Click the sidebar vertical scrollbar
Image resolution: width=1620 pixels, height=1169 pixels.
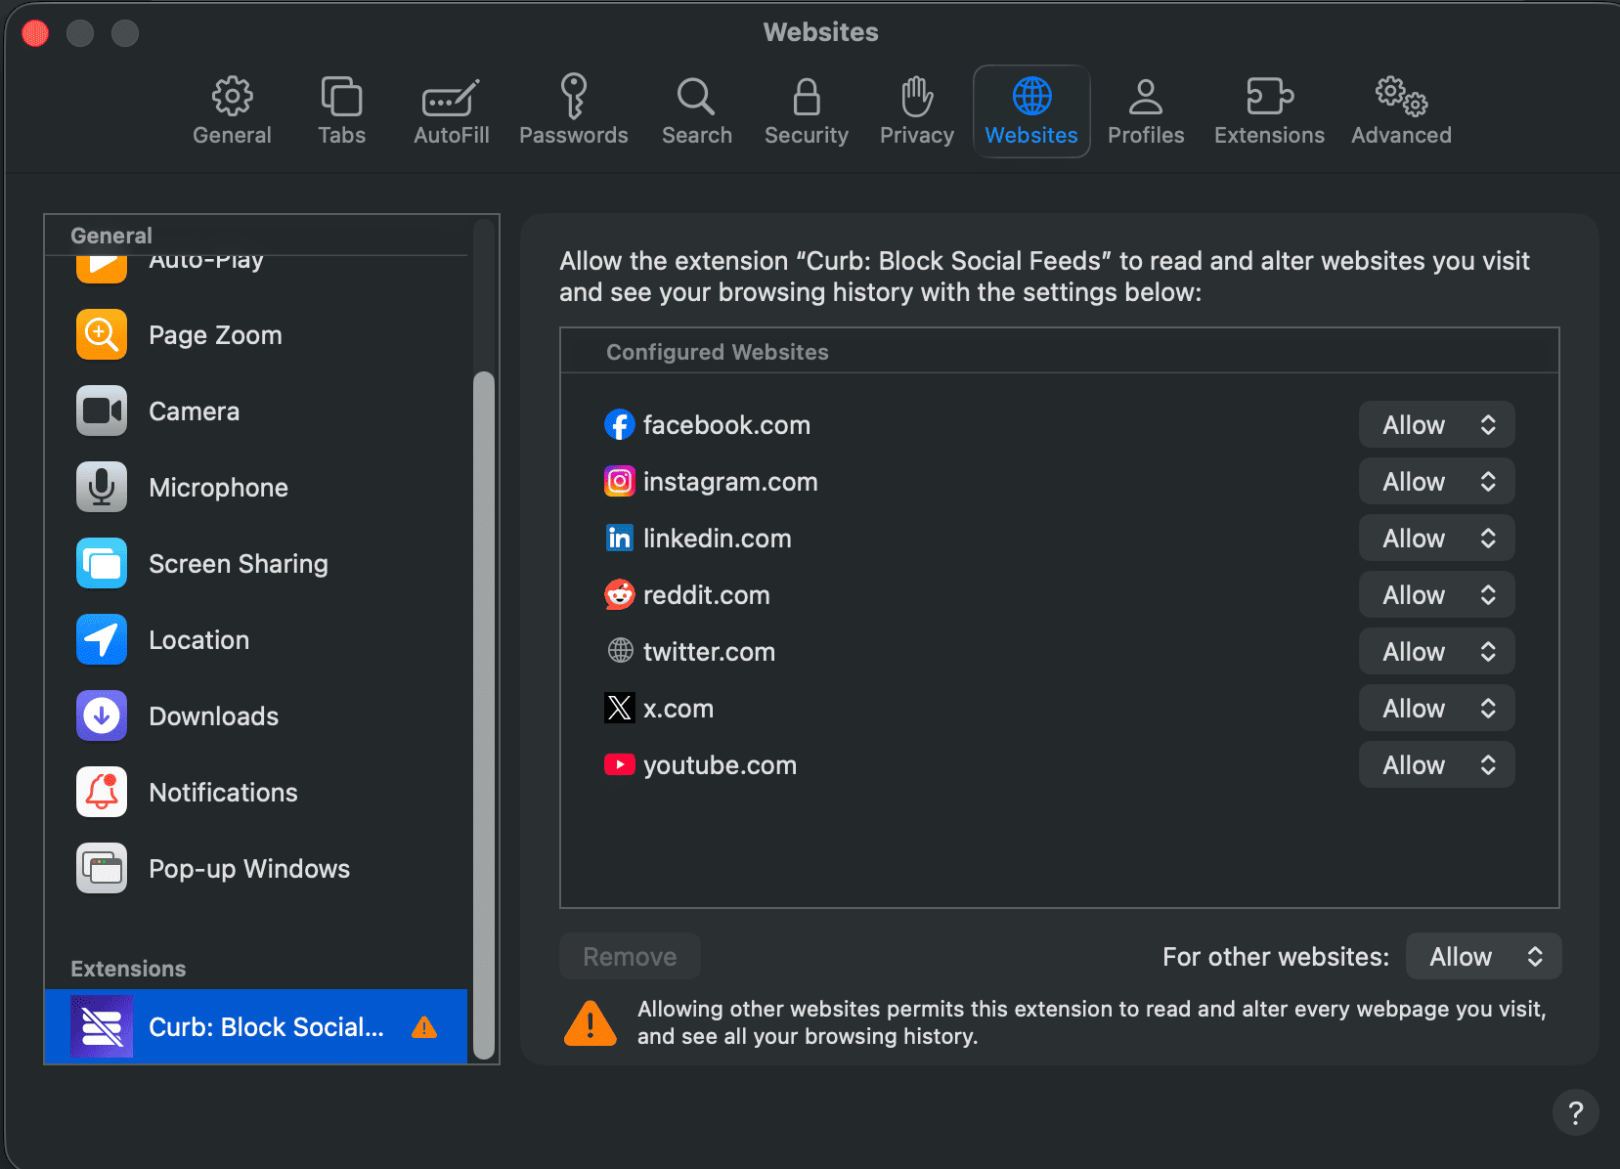[484, 714]
